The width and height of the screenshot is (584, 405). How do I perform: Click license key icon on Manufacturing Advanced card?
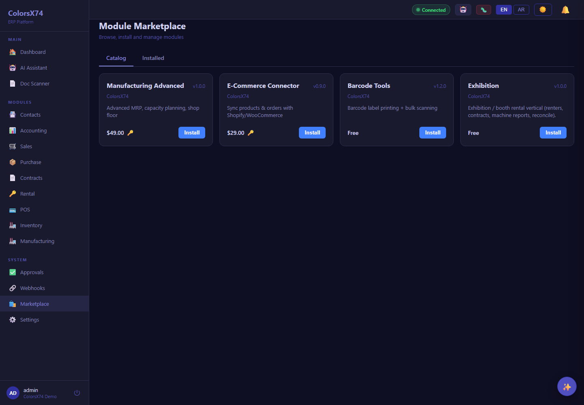(x=130, y=133)
